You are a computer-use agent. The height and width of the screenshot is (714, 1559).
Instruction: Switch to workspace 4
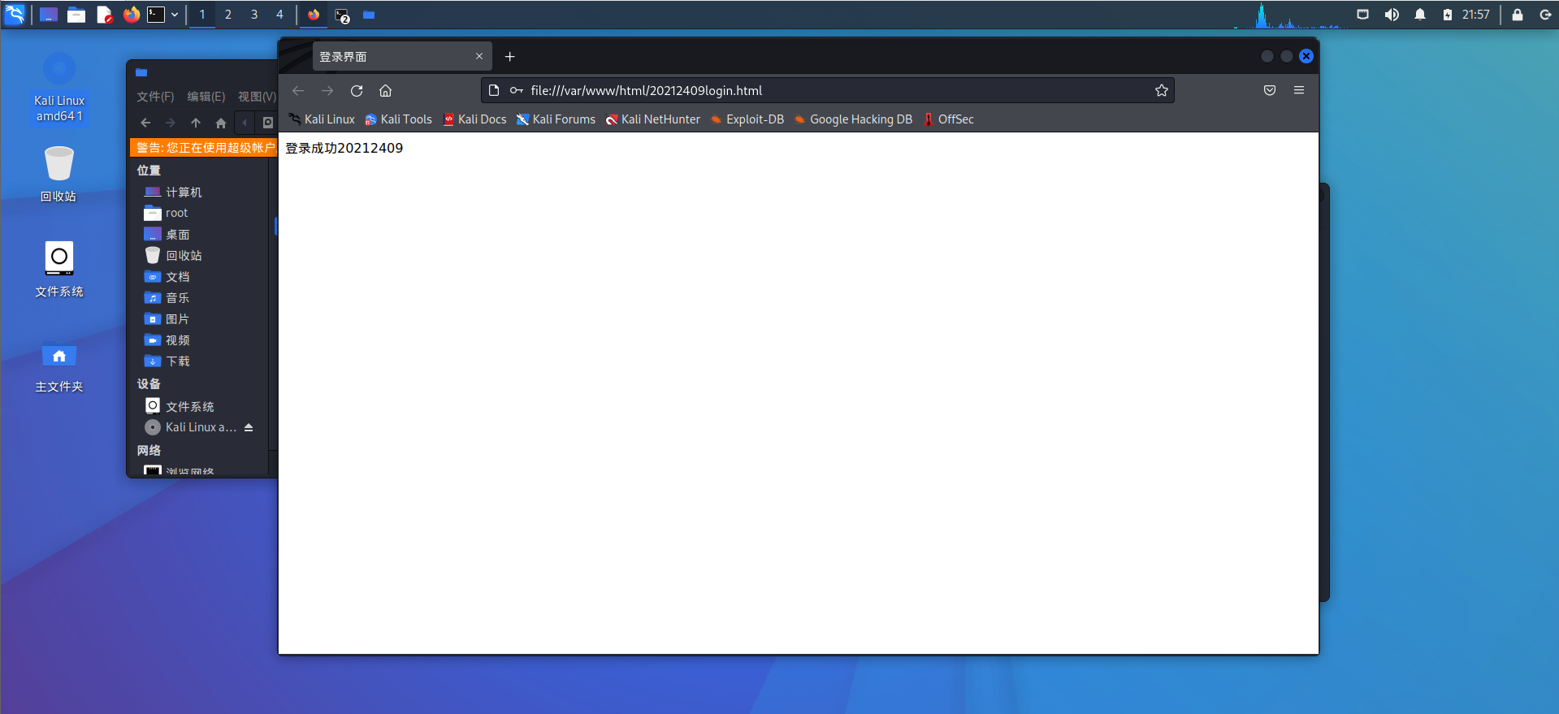[279, 15]
